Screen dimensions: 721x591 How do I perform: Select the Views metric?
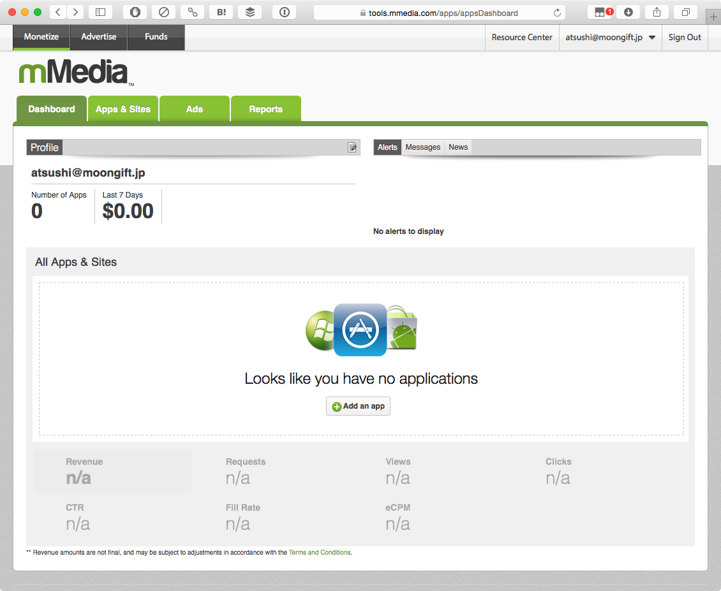(x=398, y=472)
